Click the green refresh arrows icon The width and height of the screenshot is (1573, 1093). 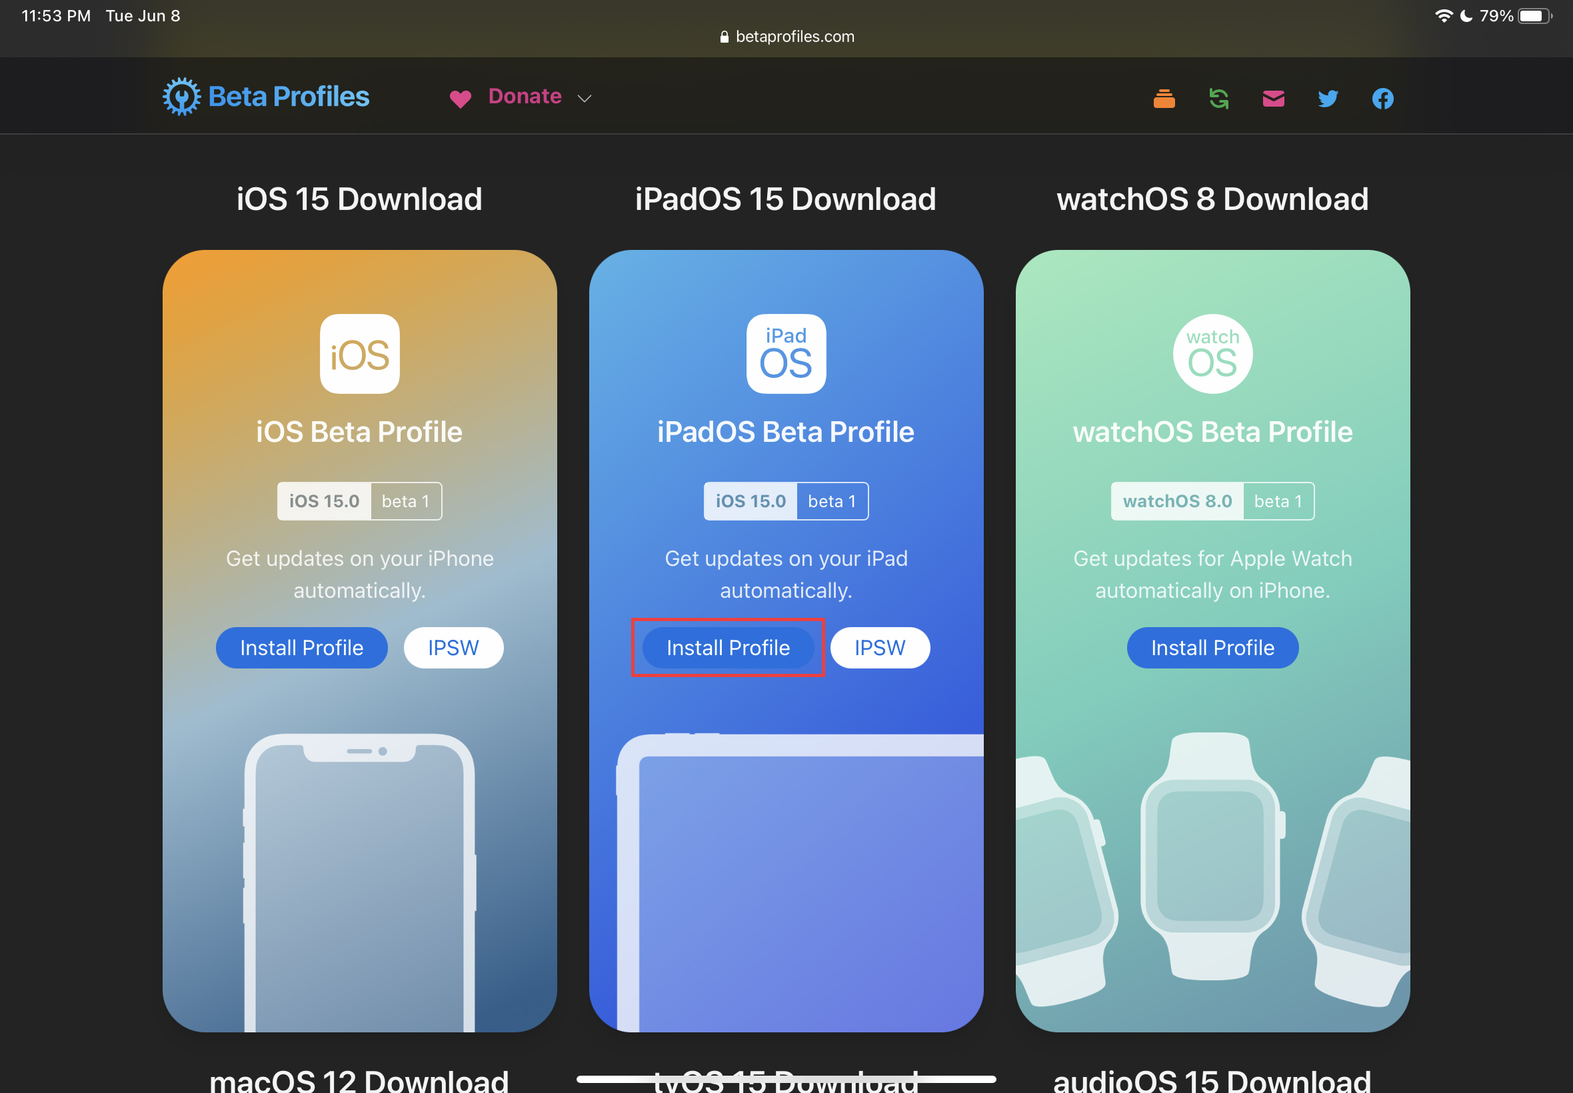pyautogui.click(x=1218, y=99)
